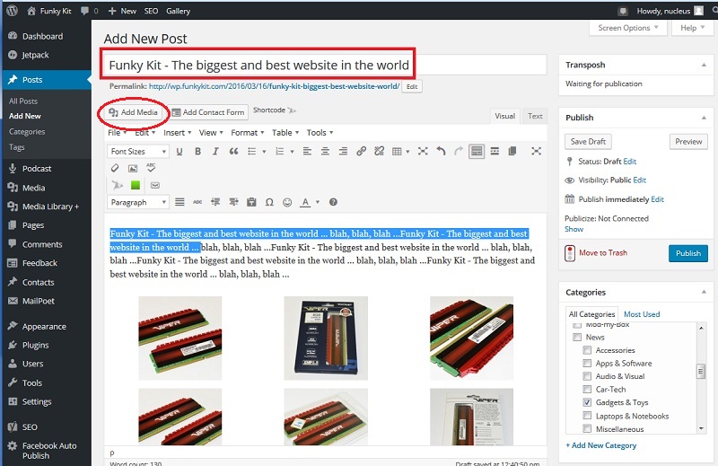
Task: Undo the last edit
Action: click(441, 151)
